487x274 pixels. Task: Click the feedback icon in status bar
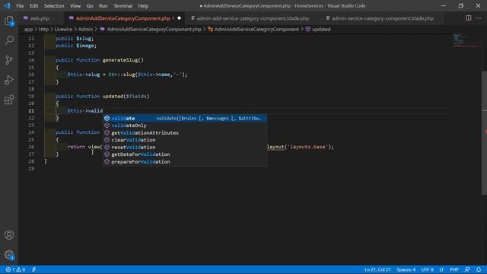467,269
